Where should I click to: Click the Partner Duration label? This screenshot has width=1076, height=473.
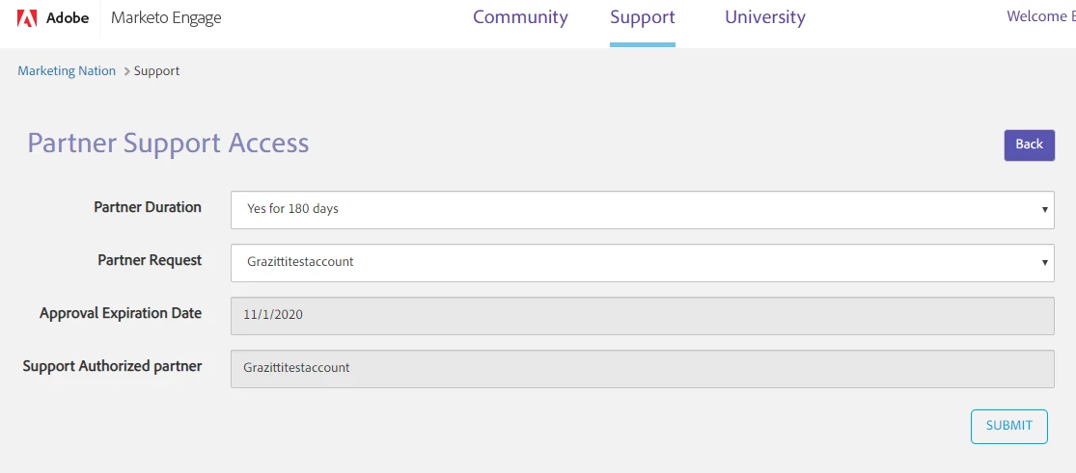148,207
